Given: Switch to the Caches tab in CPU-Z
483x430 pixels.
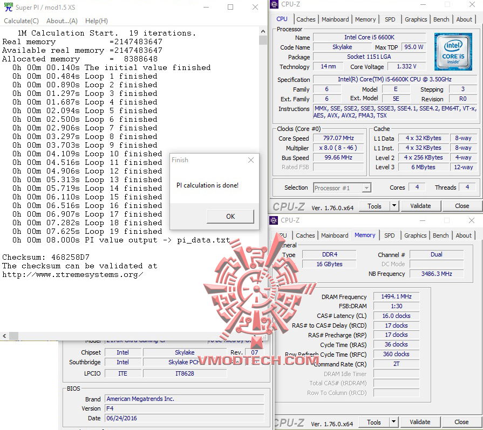Looking at the screenshot, I should (x=306, y=19).
